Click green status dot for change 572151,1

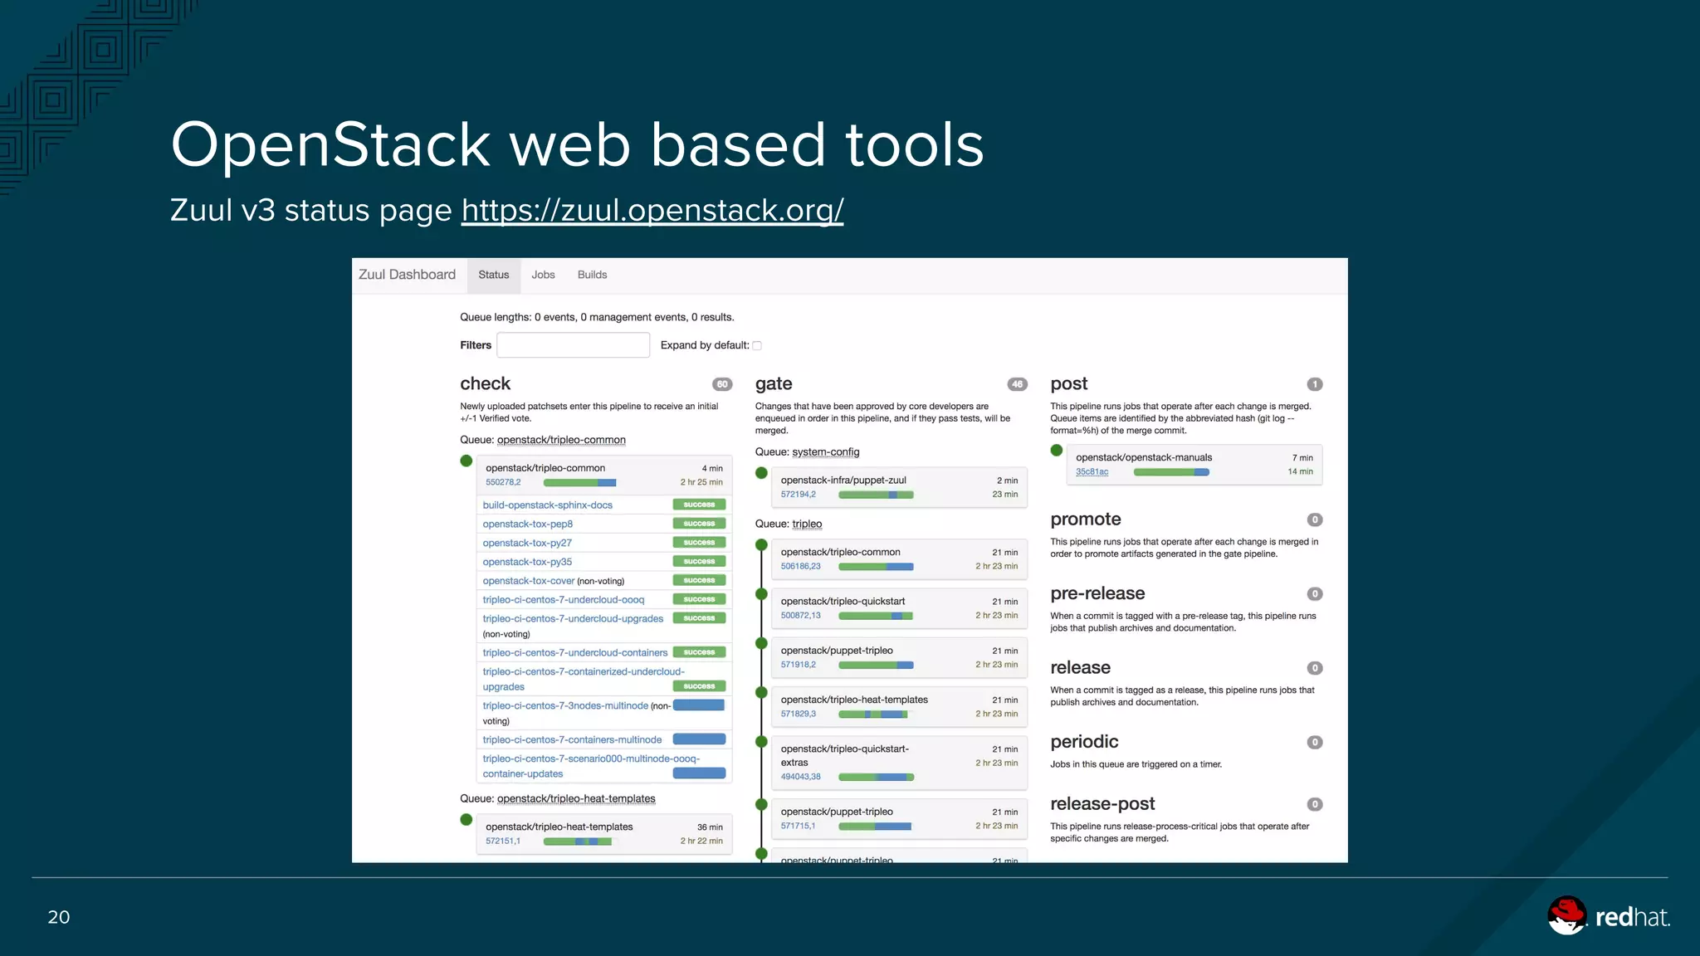tap(467, 820)
